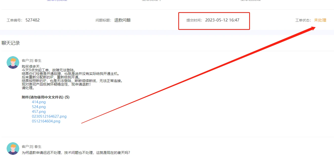The width and height of the screenshot is (334, 164).
Task: Open attachment 457.png
Action: click(39, 112)
